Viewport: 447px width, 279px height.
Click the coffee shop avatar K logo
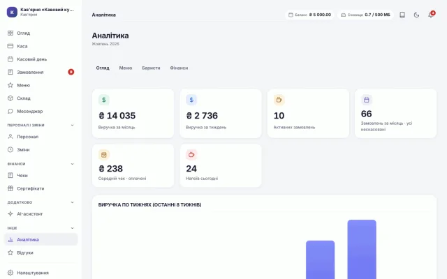pos(12,12)
